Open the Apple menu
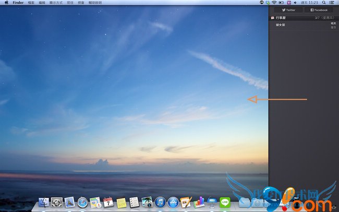The width and height of the screenshot is (339, 212). coord(6,3)
